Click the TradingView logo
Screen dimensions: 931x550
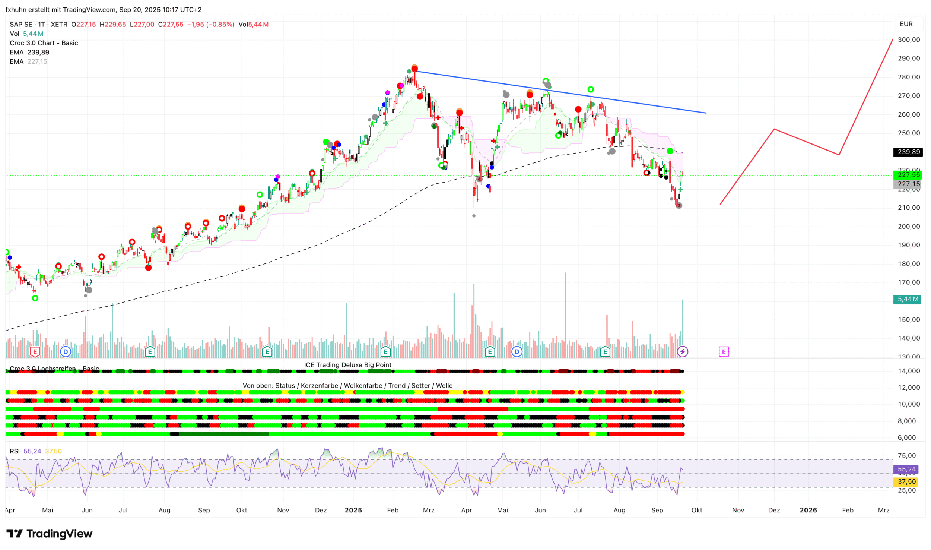click(50, 534)
